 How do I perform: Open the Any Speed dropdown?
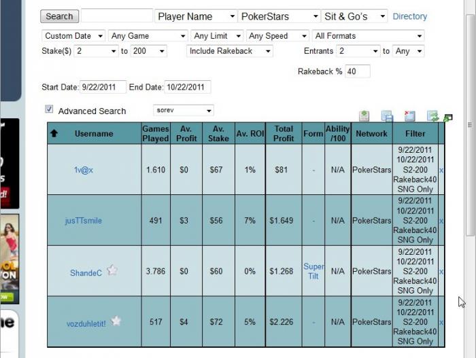coord(277,36)
